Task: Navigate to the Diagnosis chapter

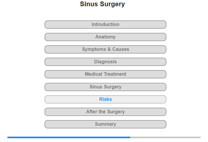Action: [105, 62]
